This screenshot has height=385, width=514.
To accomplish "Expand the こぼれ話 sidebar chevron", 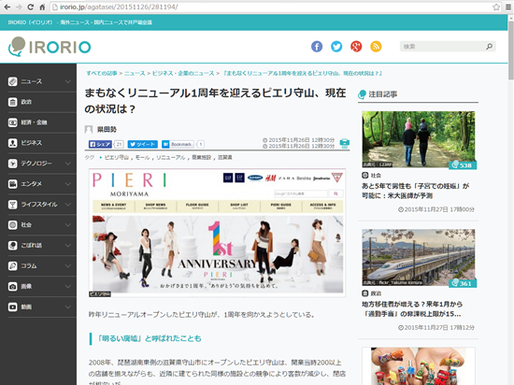I will (x=68, y=246).
